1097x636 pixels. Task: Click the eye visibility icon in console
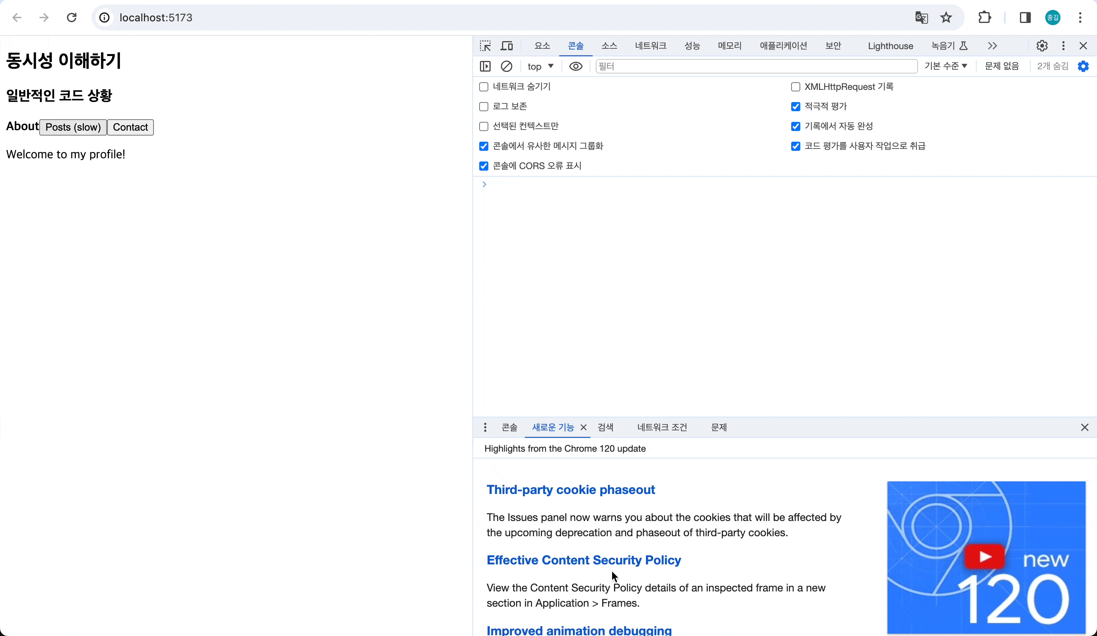point(576,66)
